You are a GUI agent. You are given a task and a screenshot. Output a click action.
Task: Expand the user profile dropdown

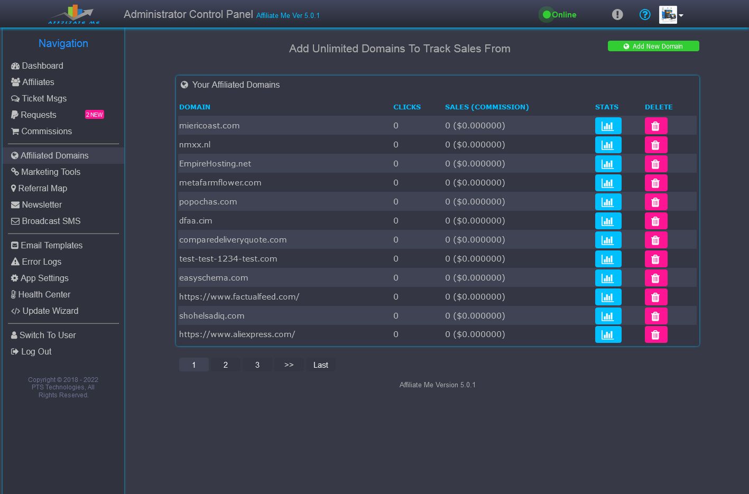(672, 15)
